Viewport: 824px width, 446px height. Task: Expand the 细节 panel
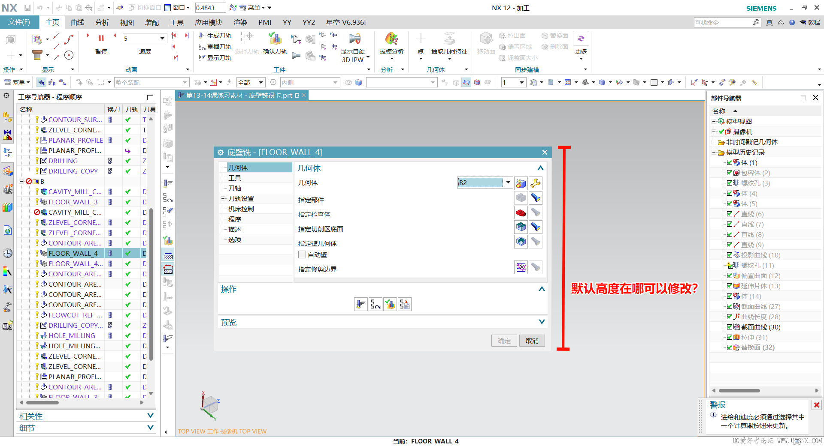150,427
